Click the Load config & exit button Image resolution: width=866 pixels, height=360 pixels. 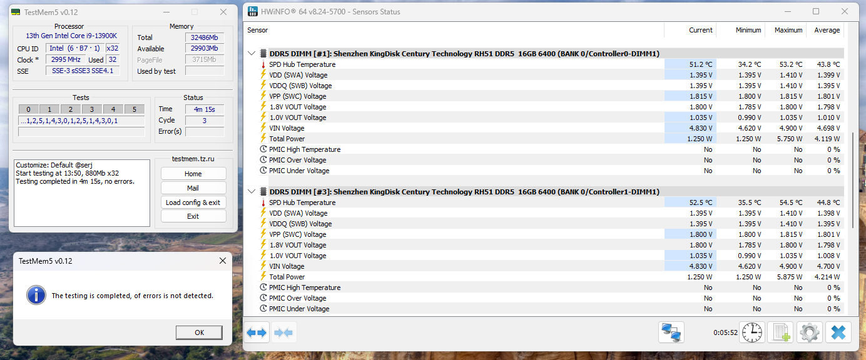coord(193,202)
